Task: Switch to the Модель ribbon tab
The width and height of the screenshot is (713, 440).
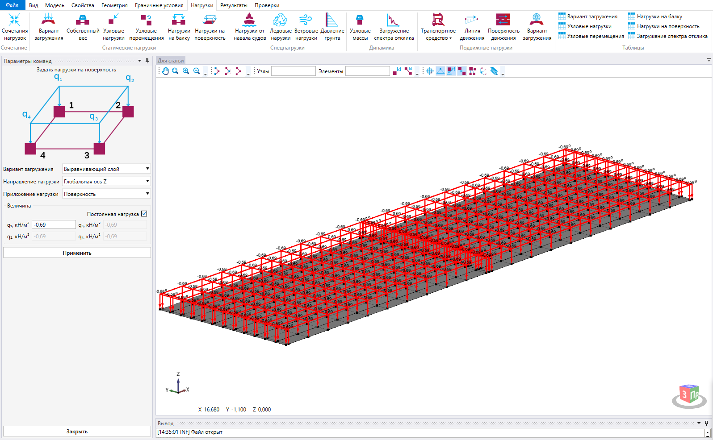Action: 55,5
